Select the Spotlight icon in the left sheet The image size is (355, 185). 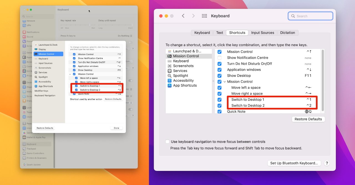coord(36,77)
